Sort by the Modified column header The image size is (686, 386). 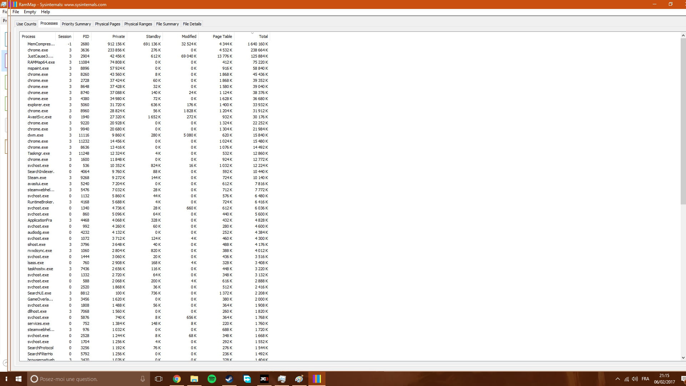pos(180,36)
